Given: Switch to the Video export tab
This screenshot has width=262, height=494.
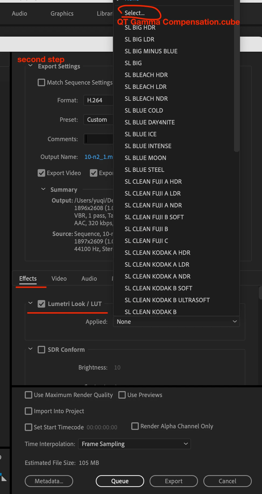Looking at the screenshot, I should (x=59, y=279).
